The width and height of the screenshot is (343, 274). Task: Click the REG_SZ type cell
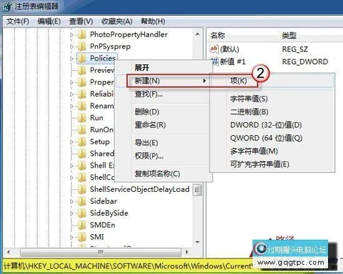(295, 49)
